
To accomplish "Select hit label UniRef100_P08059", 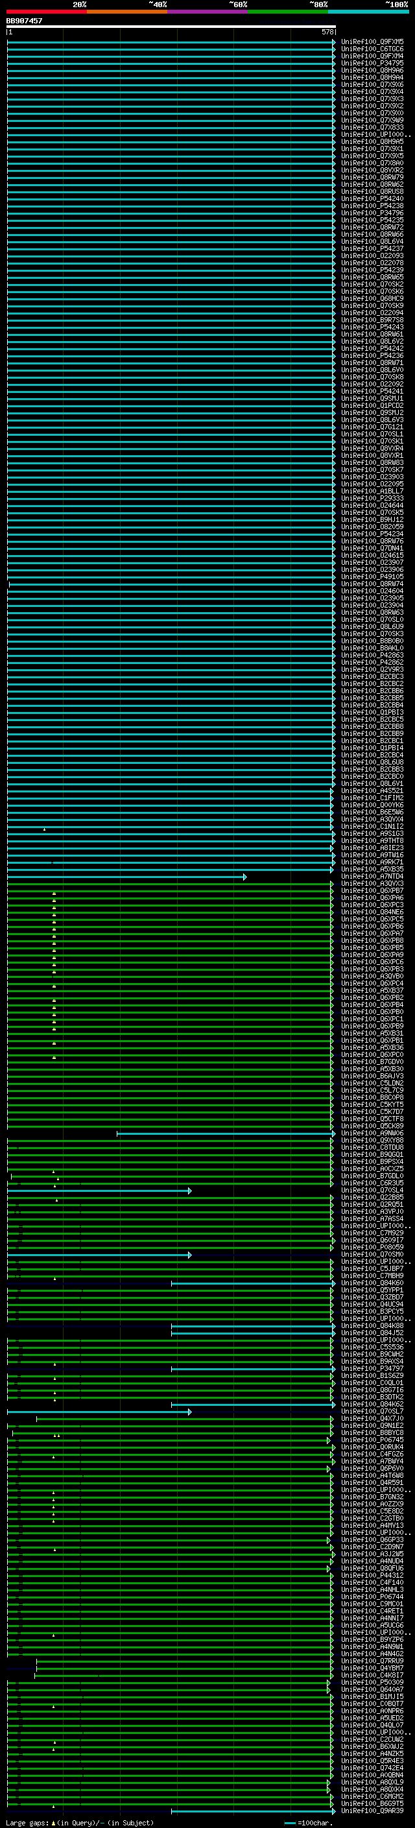I will 372,1248.
